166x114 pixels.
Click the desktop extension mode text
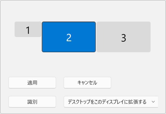point(107,102)
